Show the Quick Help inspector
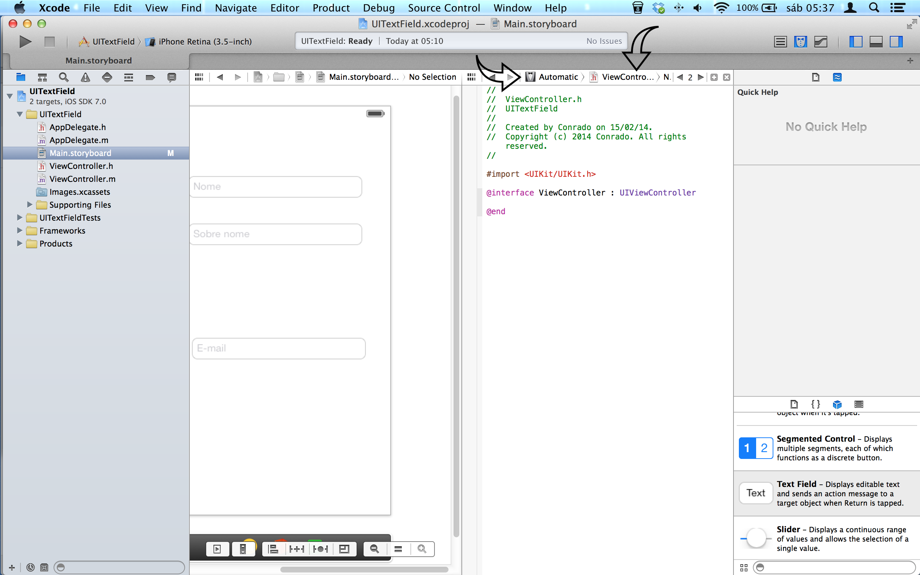 (837, 77)
